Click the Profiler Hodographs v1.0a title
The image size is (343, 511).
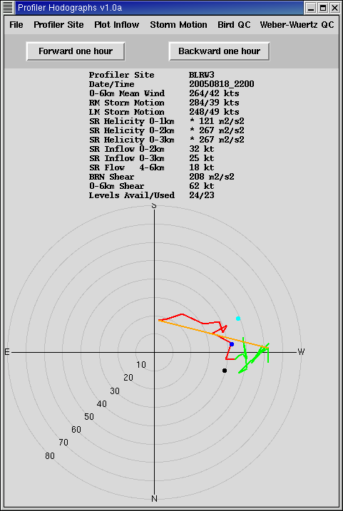(70, 8)
